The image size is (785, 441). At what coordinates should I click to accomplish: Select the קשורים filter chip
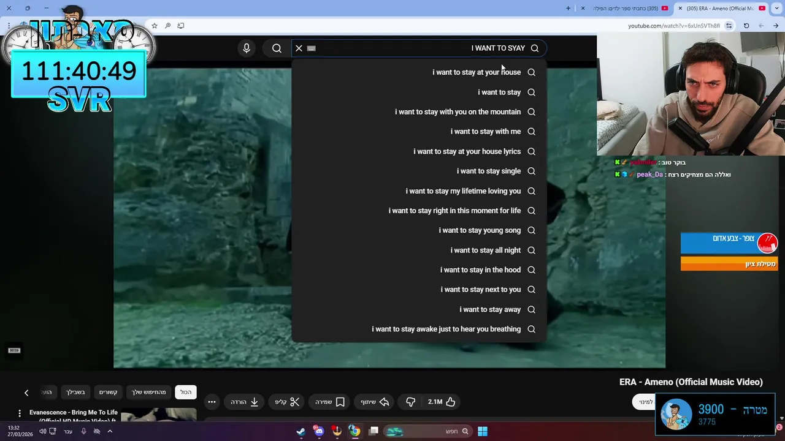[x=109, y=392]
